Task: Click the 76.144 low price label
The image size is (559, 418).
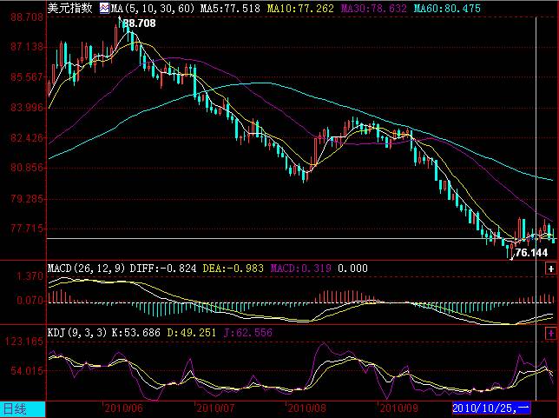Action: point(531,253)
